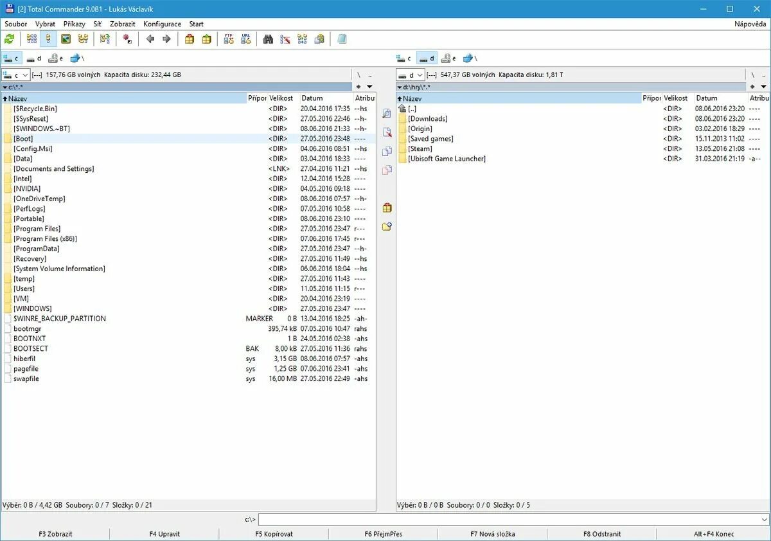
Task: Select the bootmgr file row
Action: point(188,328)
